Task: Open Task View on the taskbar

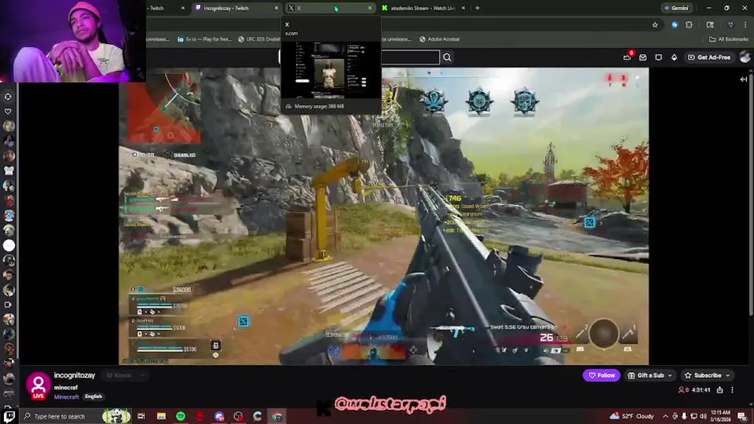Action: click(141, 416)
